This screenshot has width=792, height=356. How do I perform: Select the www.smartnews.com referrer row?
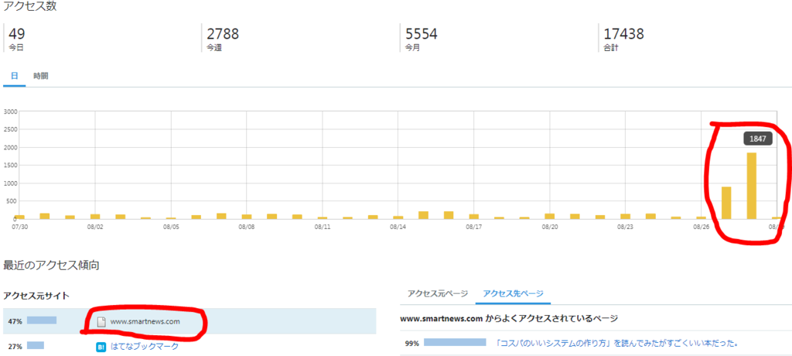(189, 321)
